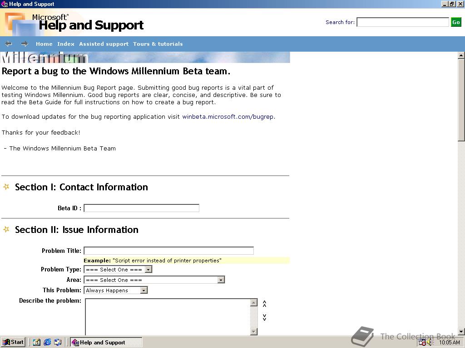
Task: Click the volume speaker tray icon
Action: tap(430, 343)
